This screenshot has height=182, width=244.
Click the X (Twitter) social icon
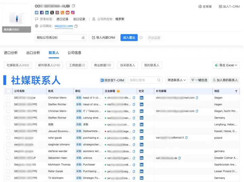pyautogui.click(x=52, y=13)
